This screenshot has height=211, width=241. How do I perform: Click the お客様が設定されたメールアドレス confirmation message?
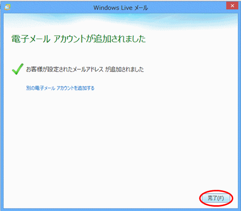[85, 69]
